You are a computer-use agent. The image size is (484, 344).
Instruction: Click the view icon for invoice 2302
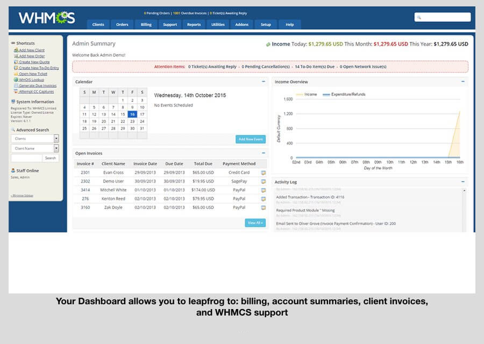point(264,182)
